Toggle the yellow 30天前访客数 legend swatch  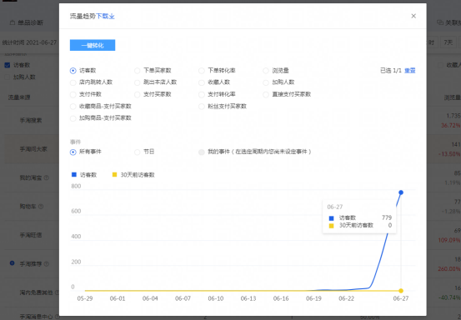pyautogui.click(x=115, y=175)
